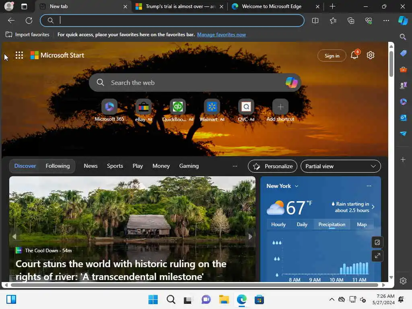The height and width of the screenshot is (309, 412).
Task: Switch weather to Hourly tab
Action: click(278, 225)
